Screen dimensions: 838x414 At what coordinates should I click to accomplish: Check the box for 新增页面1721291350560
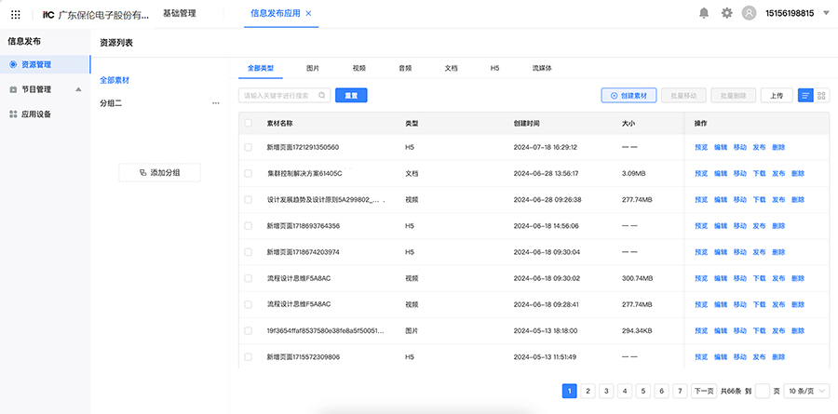(248, 147)
